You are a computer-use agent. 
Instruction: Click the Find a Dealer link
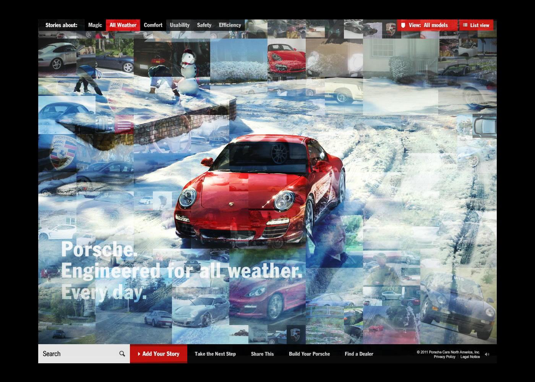pyautogui.click(x=359, y=354)
